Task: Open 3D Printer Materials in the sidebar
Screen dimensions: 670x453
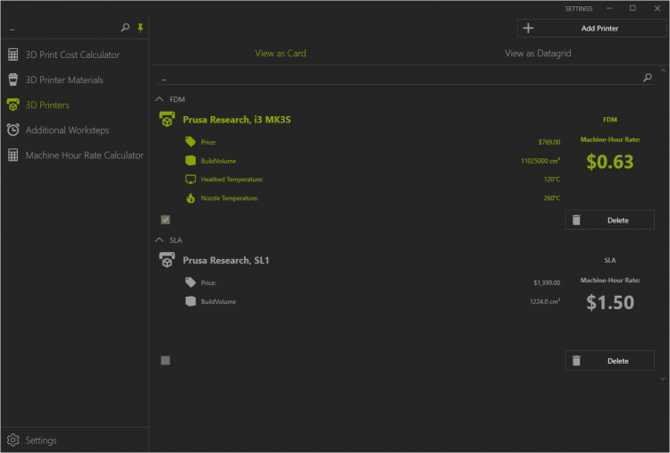Action: tap(64, 80)
